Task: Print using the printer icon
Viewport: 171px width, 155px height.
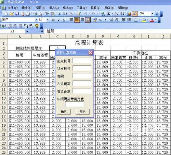Action: click(x=35, y=14)
